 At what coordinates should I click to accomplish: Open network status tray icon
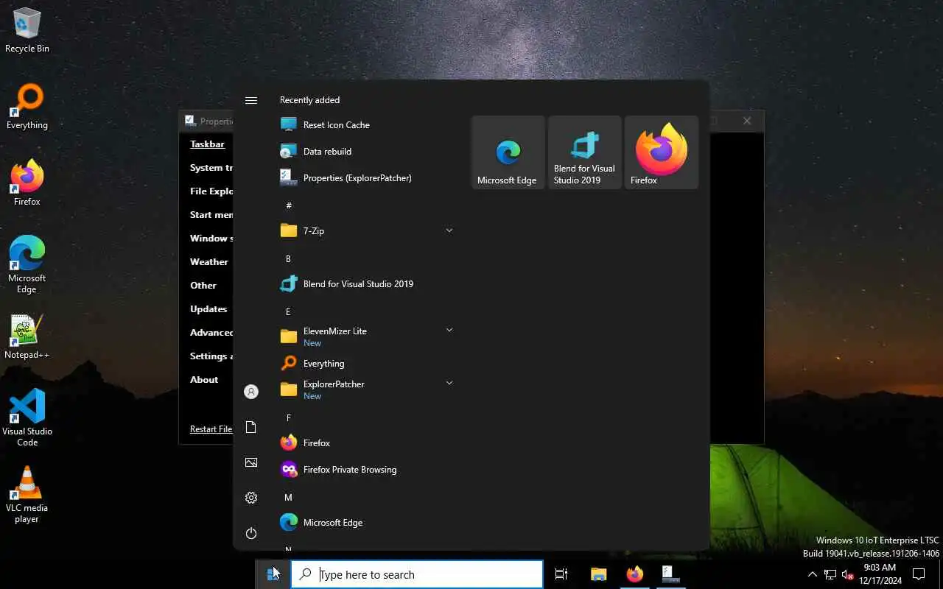pos(830,574)
